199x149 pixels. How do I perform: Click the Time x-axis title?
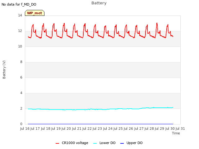coord(176,133)
